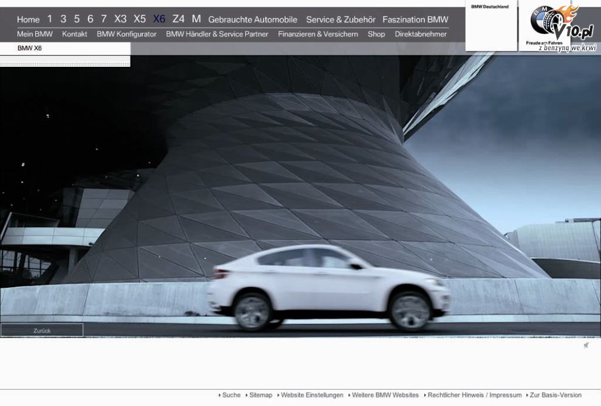Open the Direktabnehmer link

421,34
